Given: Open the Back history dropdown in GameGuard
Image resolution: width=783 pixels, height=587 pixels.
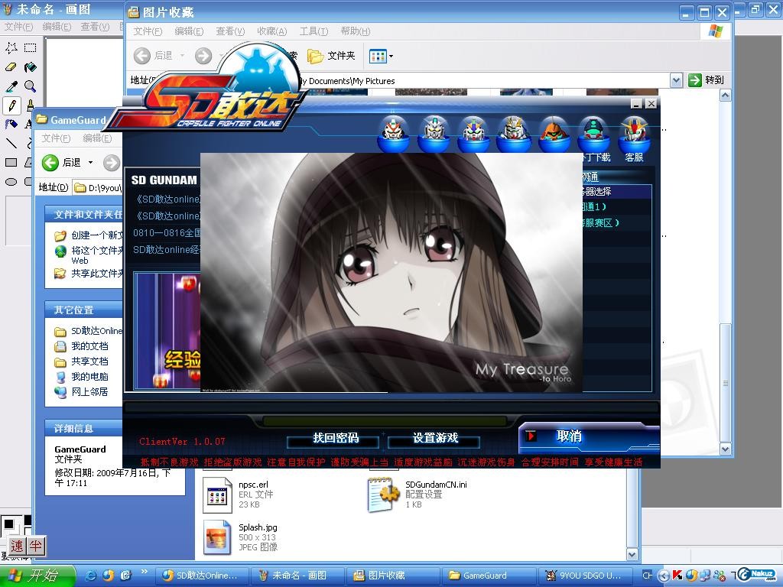Looking at the screenshot, I should click(90, 162).
